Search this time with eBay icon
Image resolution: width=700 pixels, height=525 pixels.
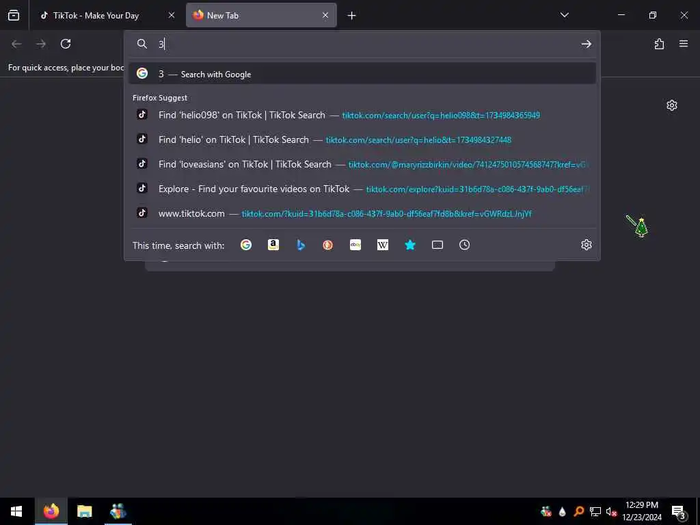(355, 245)
